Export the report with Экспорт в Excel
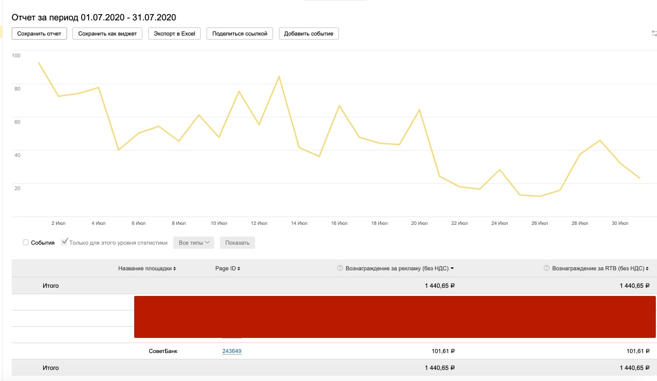This screenshot has height=381, width=657. tap(174, 33)
